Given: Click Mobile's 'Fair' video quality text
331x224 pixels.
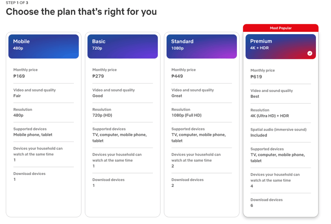Looking at the screenshot, I should (x=17, y=96).
